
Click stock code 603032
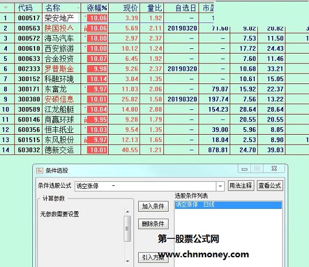[x=29, y=150]
